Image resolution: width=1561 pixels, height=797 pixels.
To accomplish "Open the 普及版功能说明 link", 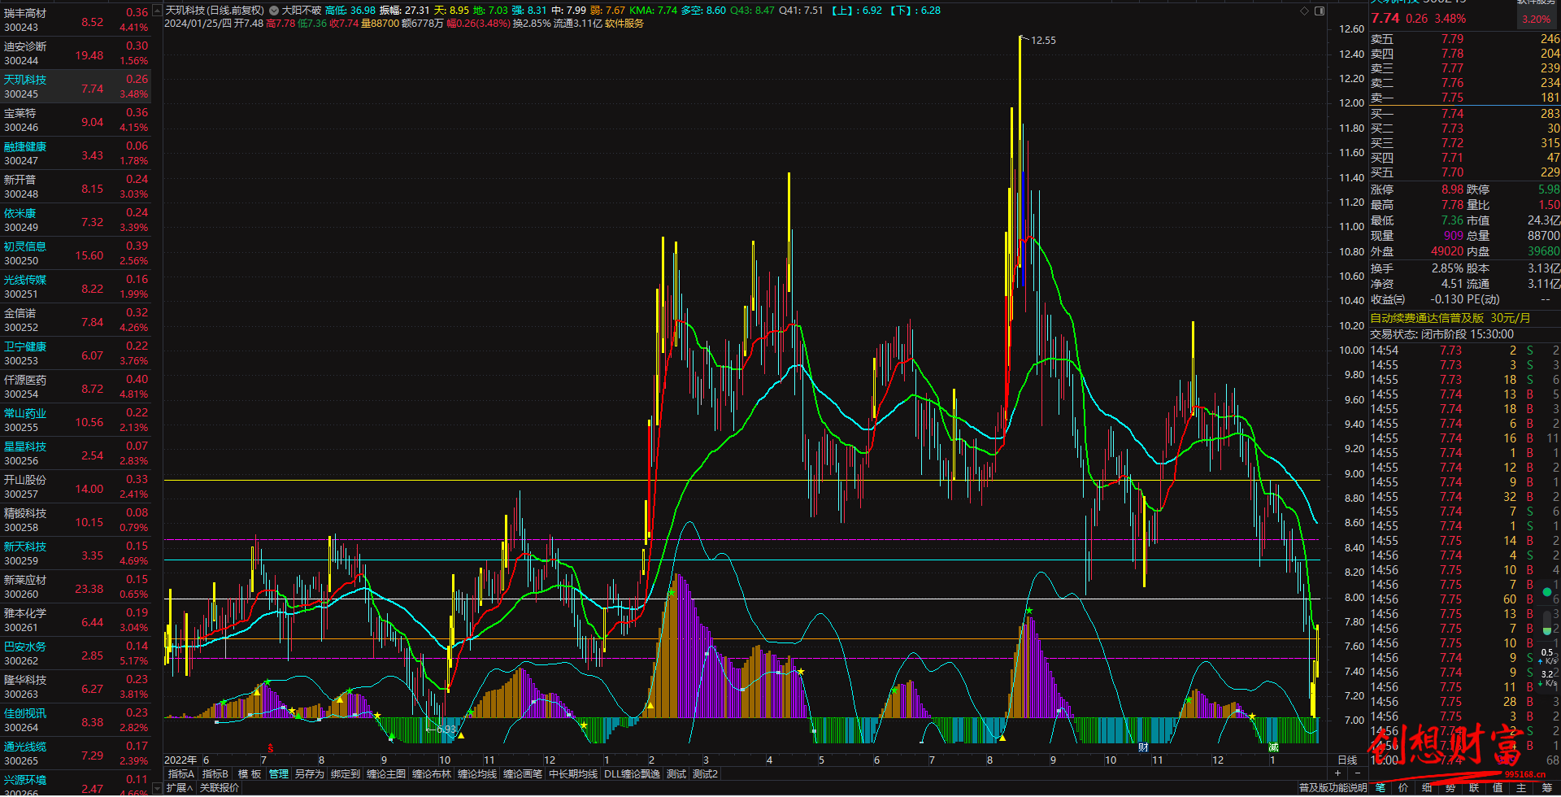I will tap(1333, 787).
